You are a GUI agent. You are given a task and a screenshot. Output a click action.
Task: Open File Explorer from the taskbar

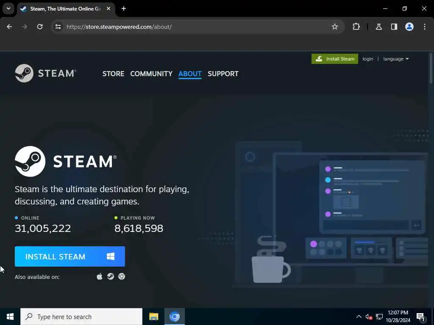tap(153, 317)
